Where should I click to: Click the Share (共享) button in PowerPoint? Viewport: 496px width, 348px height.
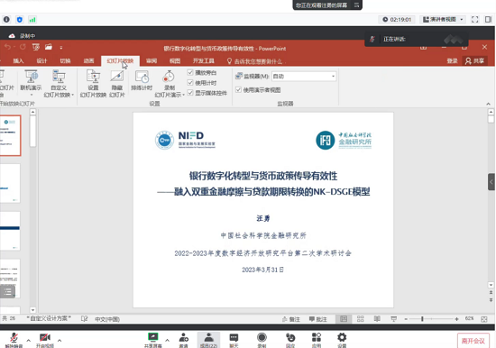click(474, 60)
